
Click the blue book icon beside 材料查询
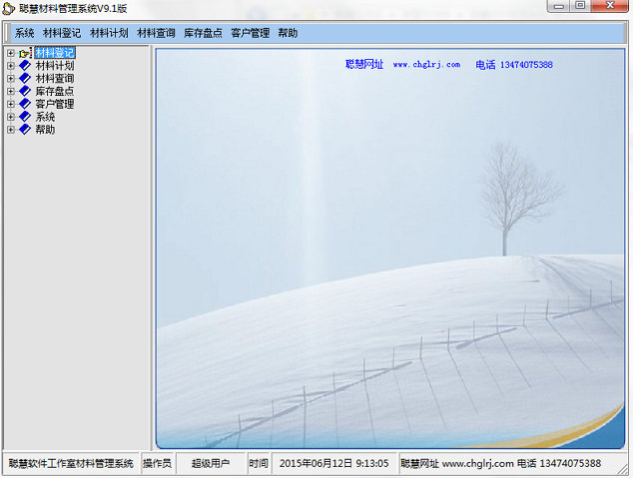[25, 78]
